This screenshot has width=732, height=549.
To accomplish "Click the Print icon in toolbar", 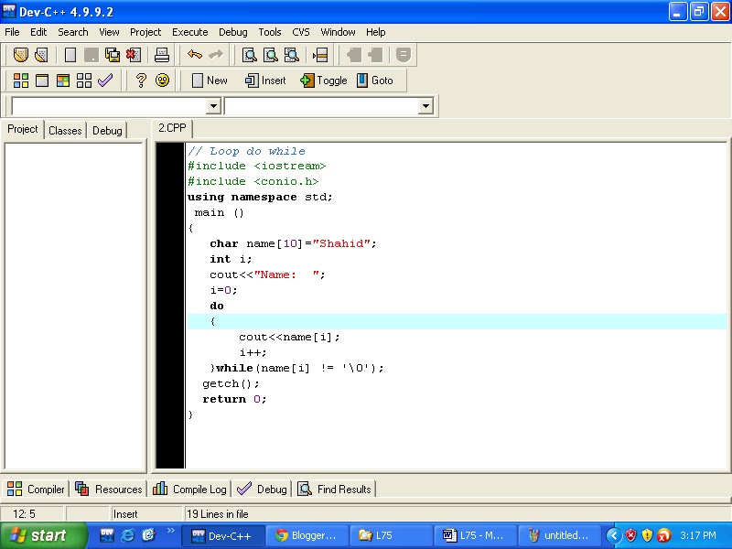I will pyautogui.click(x=162, y=55).
